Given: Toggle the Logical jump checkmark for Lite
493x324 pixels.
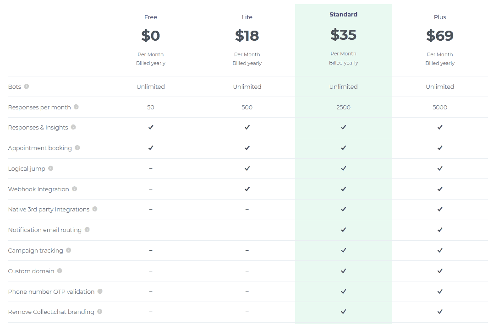Looking at the screenshot, I should click(247, 168).
